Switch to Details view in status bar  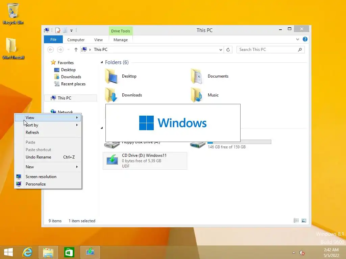point(296,221)
